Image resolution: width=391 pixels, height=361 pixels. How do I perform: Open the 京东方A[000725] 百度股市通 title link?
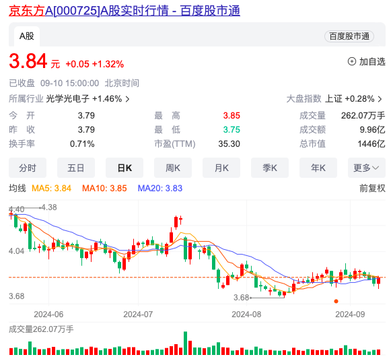pyautogui.click(x=125, y=11)
